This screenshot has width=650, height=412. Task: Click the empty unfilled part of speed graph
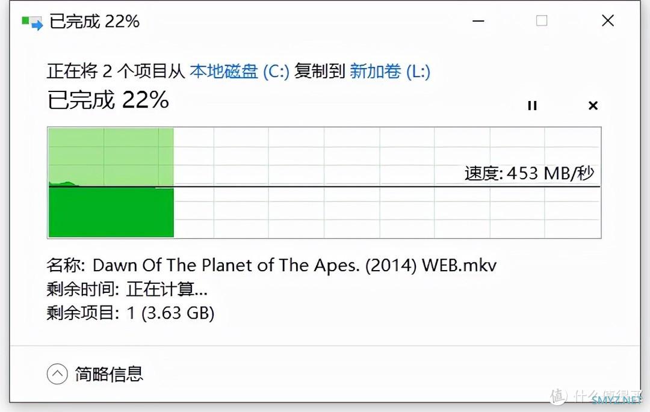[x=387, y=183]
